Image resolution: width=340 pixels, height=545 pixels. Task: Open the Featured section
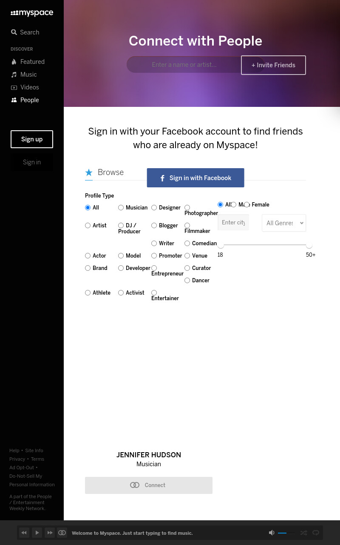pyautogui.click(x=28, y=62)
